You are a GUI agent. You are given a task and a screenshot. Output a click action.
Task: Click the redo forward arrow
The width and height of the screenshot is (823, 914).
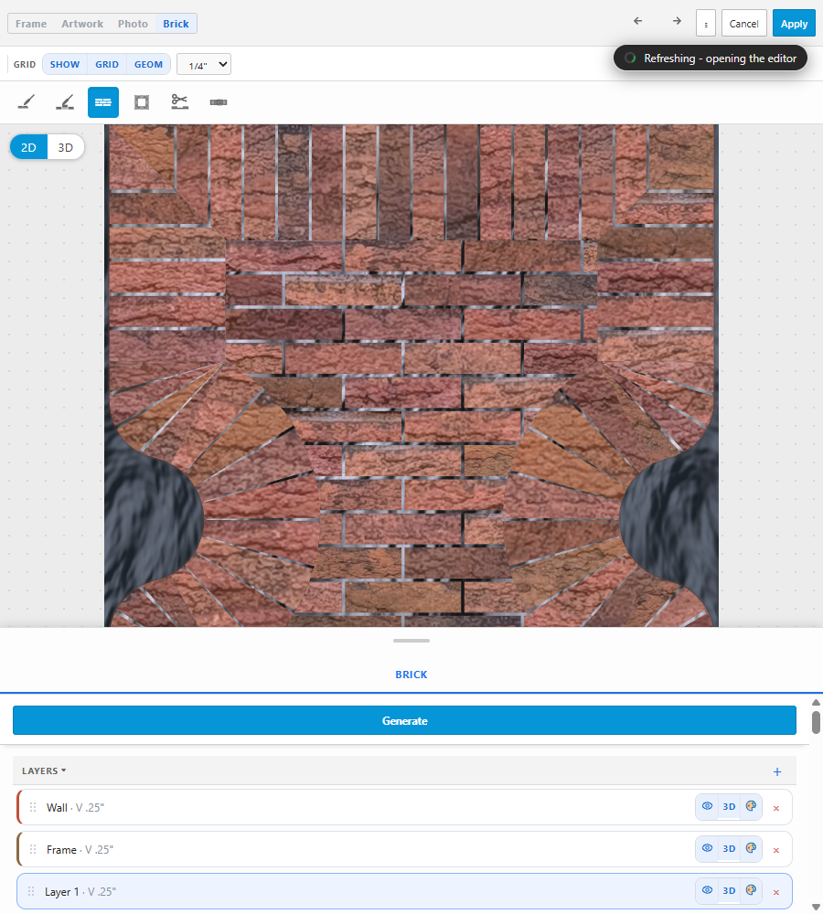coord(677,22)
